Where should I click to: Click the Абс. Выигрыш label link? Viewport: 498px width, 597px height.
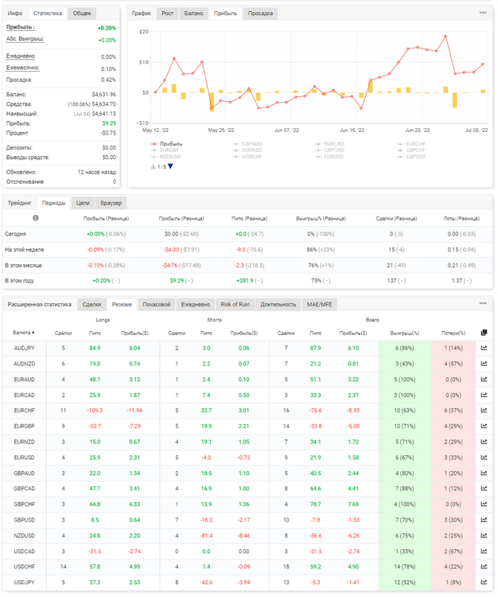(25, 39)
